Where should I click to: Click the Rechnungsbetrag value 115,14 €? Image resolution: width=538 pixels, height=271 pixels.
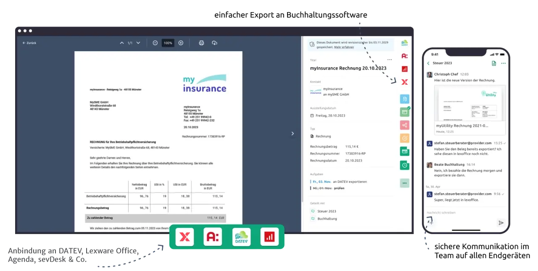coord(352,146)
